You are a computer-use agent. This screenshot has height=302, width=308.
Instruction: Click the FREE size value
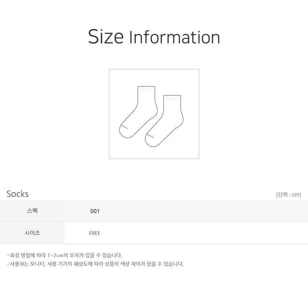tap(95, 233)
